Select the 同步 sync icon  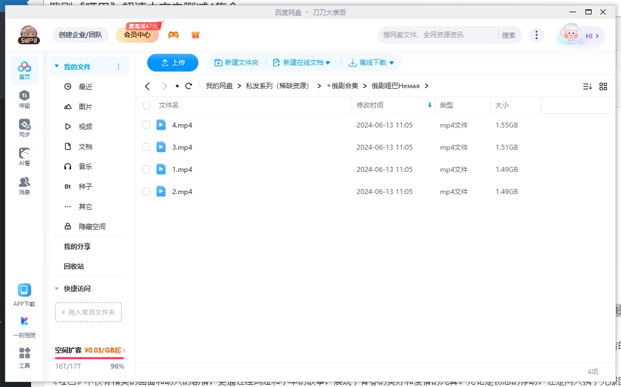click(x=24, y=125)
